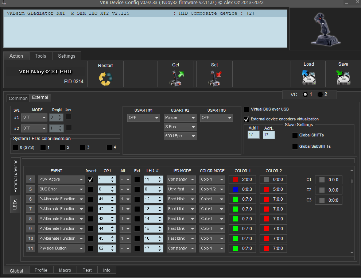Open the S Bus protocol dropdown

pyautogui.click(x=180, y=127)
